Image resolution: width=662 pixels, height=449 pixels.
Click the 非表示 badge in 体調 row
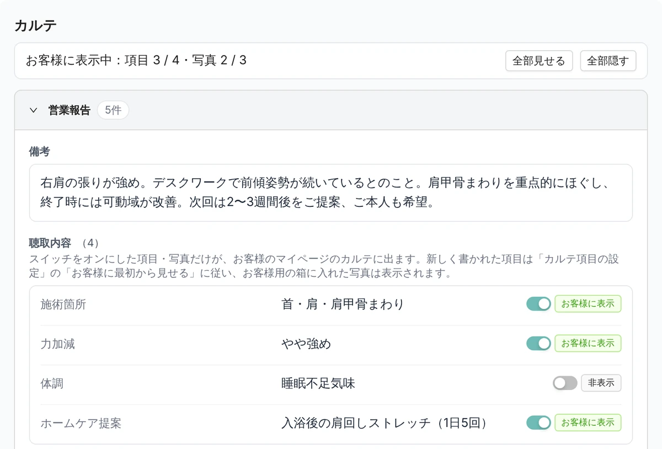pos(601,383)
